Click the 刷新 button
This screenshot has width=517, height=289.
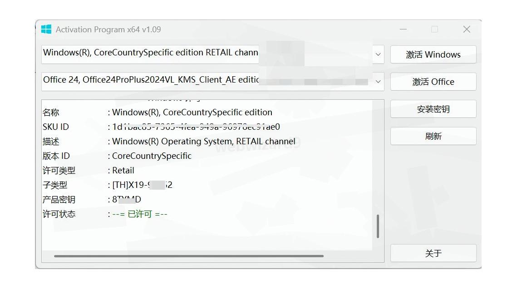(433, 136)
